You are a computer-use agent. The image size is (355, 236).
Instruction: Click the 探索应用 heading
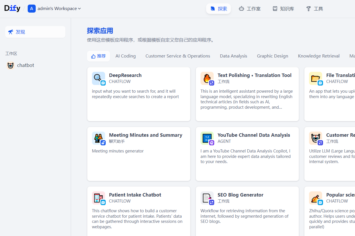point(100,31)
